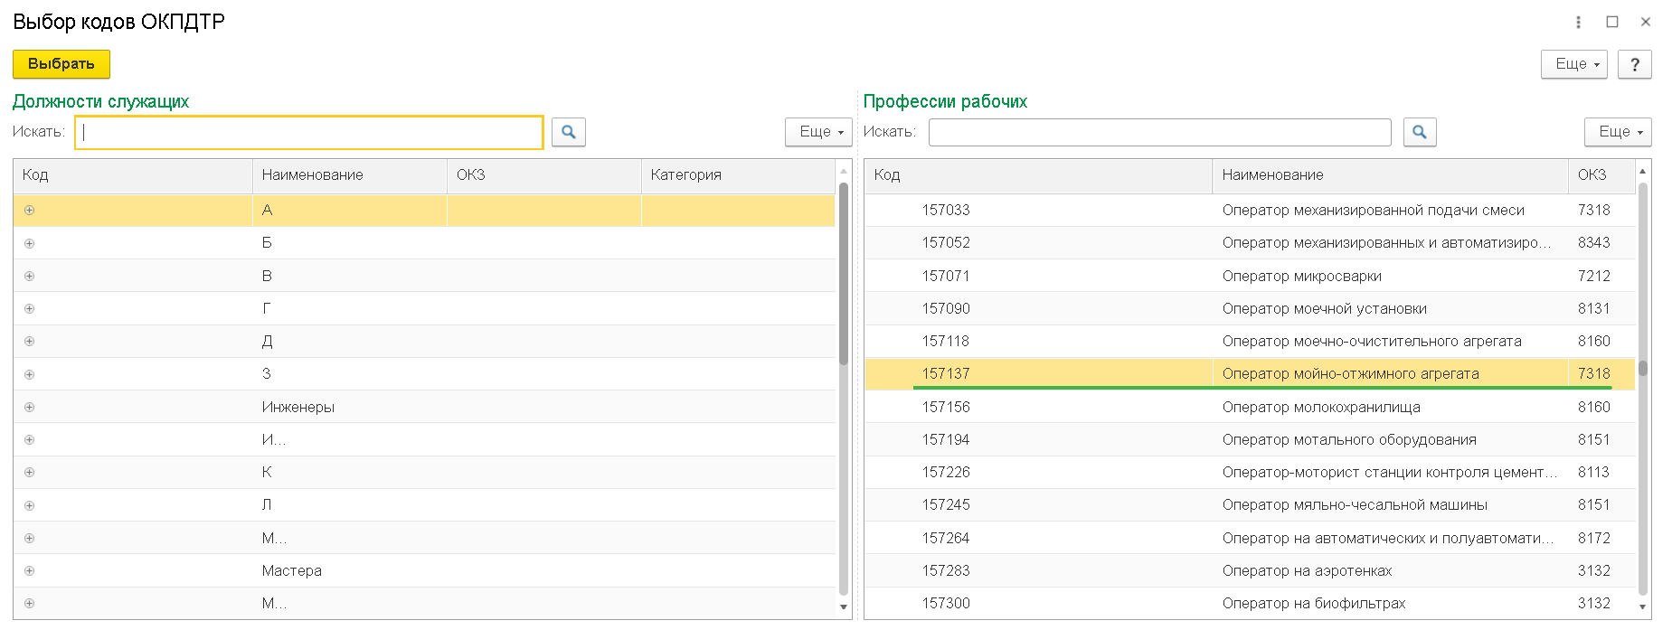The width and height of the screenshot is (1672, 630).
Task: Click the search magnifier for Профессии рабочих
Action: pyautogui.click(x=1419, y=132)
